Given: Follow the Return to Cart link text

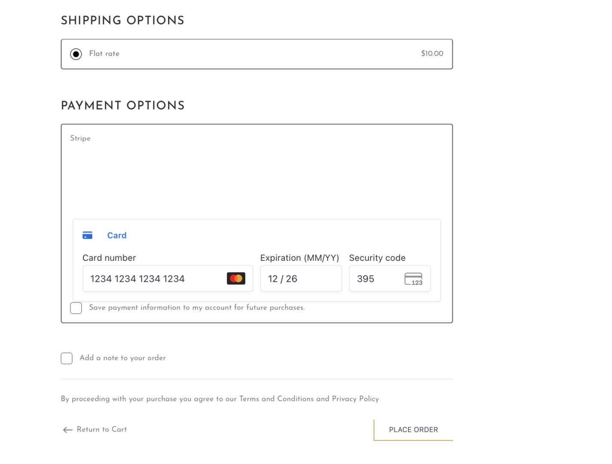Looking at the screenshot, I should (x=102, y=430).
